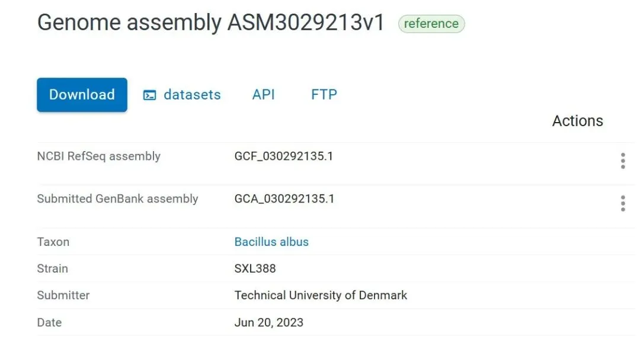This screenshot has height=343, width=640.
Task: Open the datasets command-line link
Action: pos(191,95)
